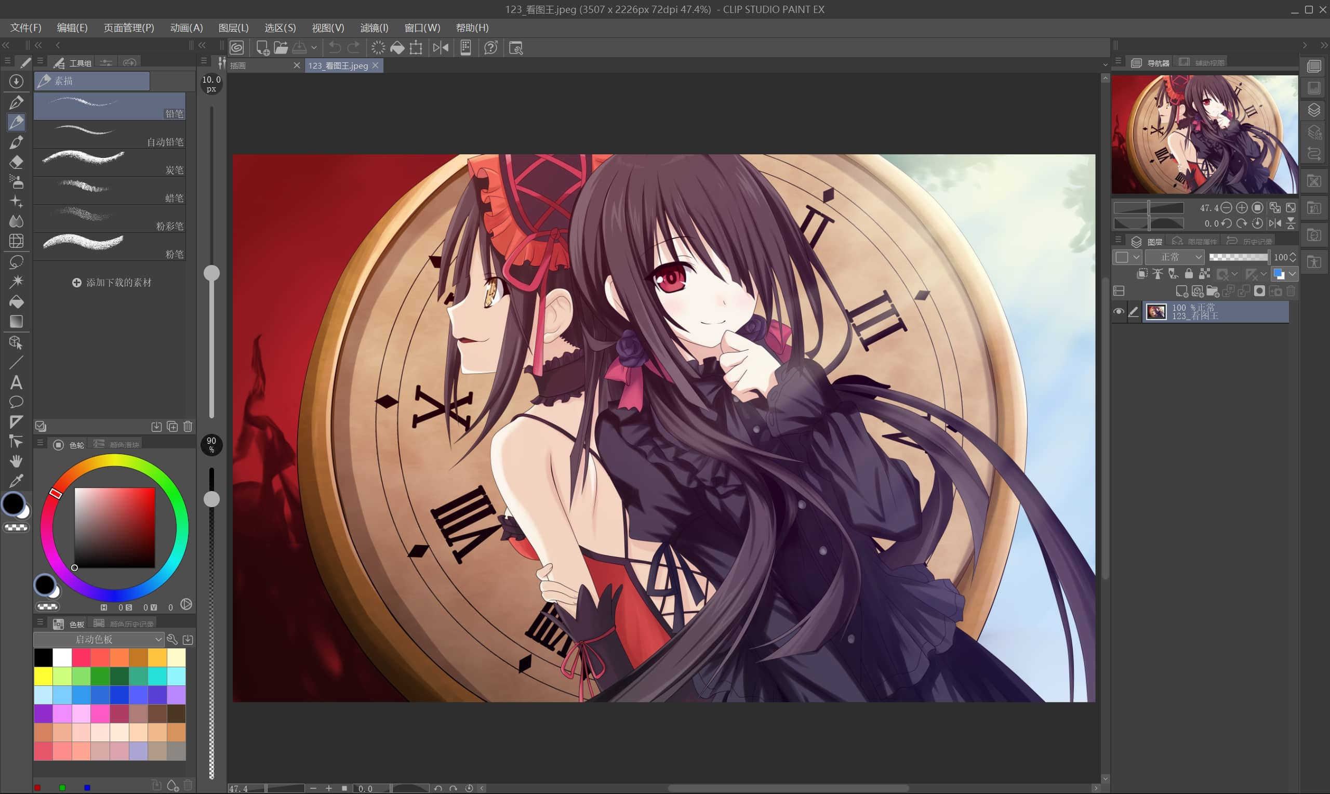Open the layer color dropdown arrow
This screenshot has width=1330, height=794.
1292,274
